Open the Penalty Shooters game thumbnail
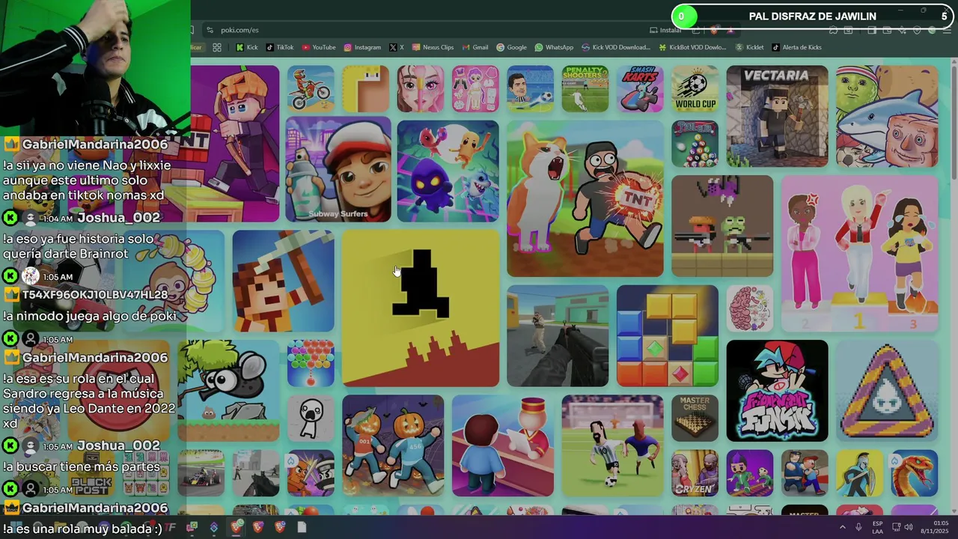Image resolution: width=958 pixels, height=539 pixels. coord(585,89)
